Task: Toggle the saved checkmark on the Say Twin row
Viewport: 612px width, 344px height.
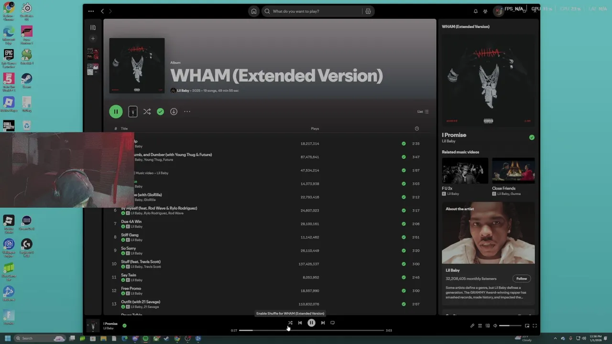Action: (x=404, y=277)
